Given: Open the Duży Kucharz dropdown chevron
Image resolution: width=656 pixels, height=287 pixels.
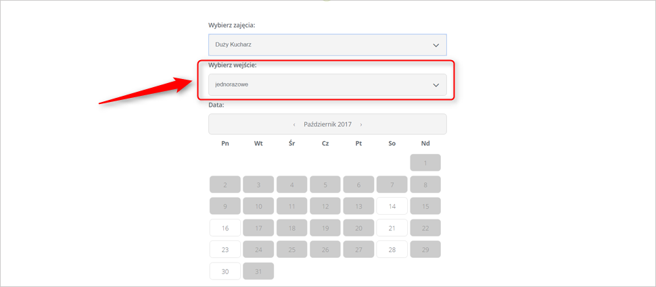Looking at the screenshot, I should [x=436, y=45].
